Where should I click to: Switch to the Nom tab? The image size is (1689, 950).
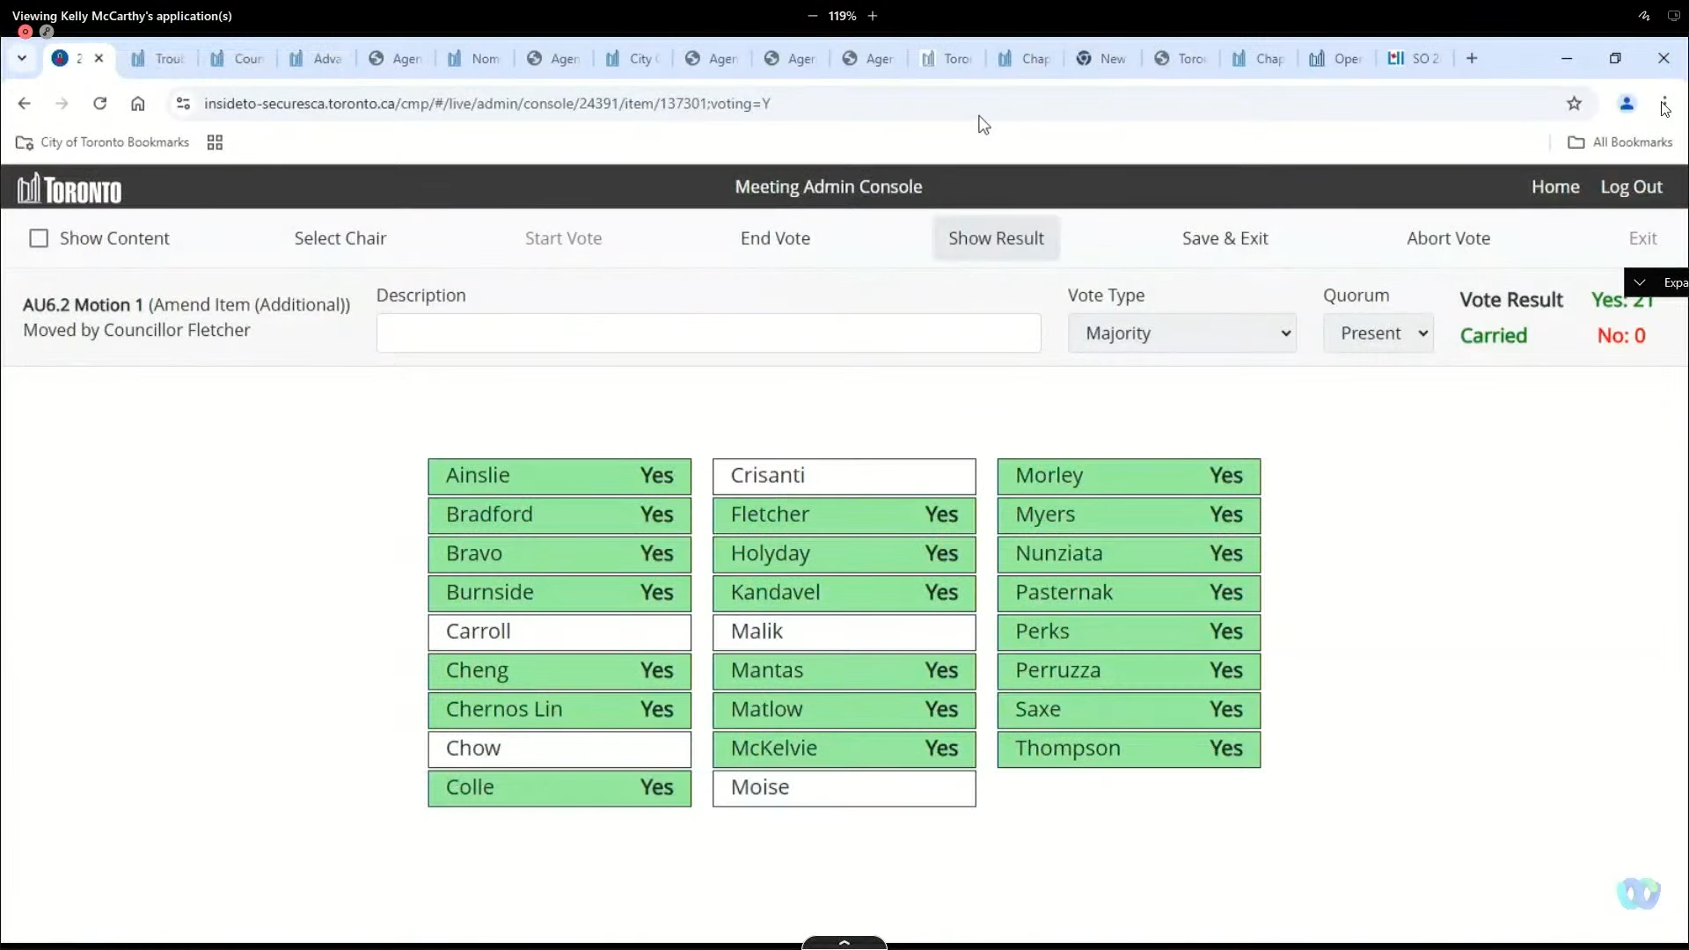[x=474, y=58]
